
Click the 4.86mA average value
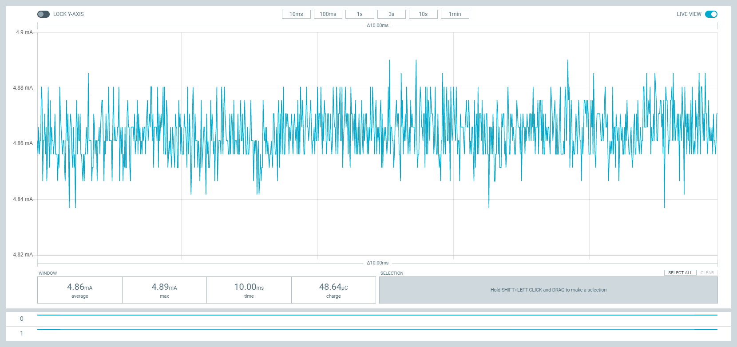pos(80,287)
